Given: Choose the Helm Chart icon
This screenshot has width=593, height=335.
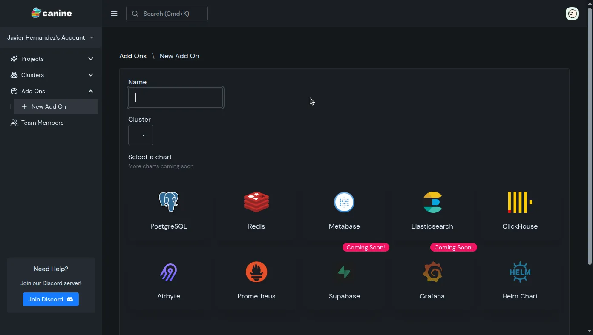Looking at the screenshot, I should point(520,272).
